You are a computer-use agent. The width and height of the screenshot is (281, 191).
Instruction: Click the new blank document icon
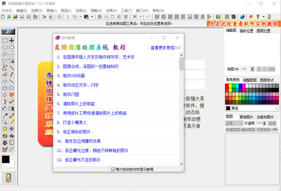3,17
